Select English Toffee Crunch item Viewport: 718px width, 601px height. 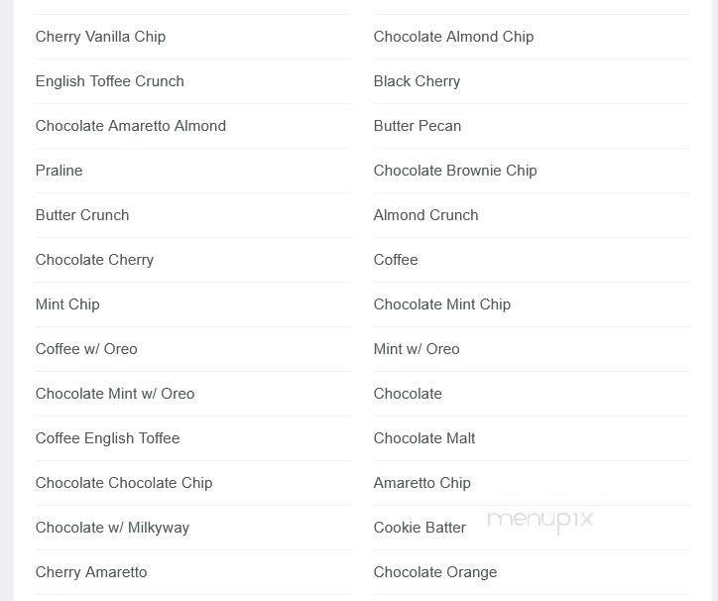pos(109,81)
